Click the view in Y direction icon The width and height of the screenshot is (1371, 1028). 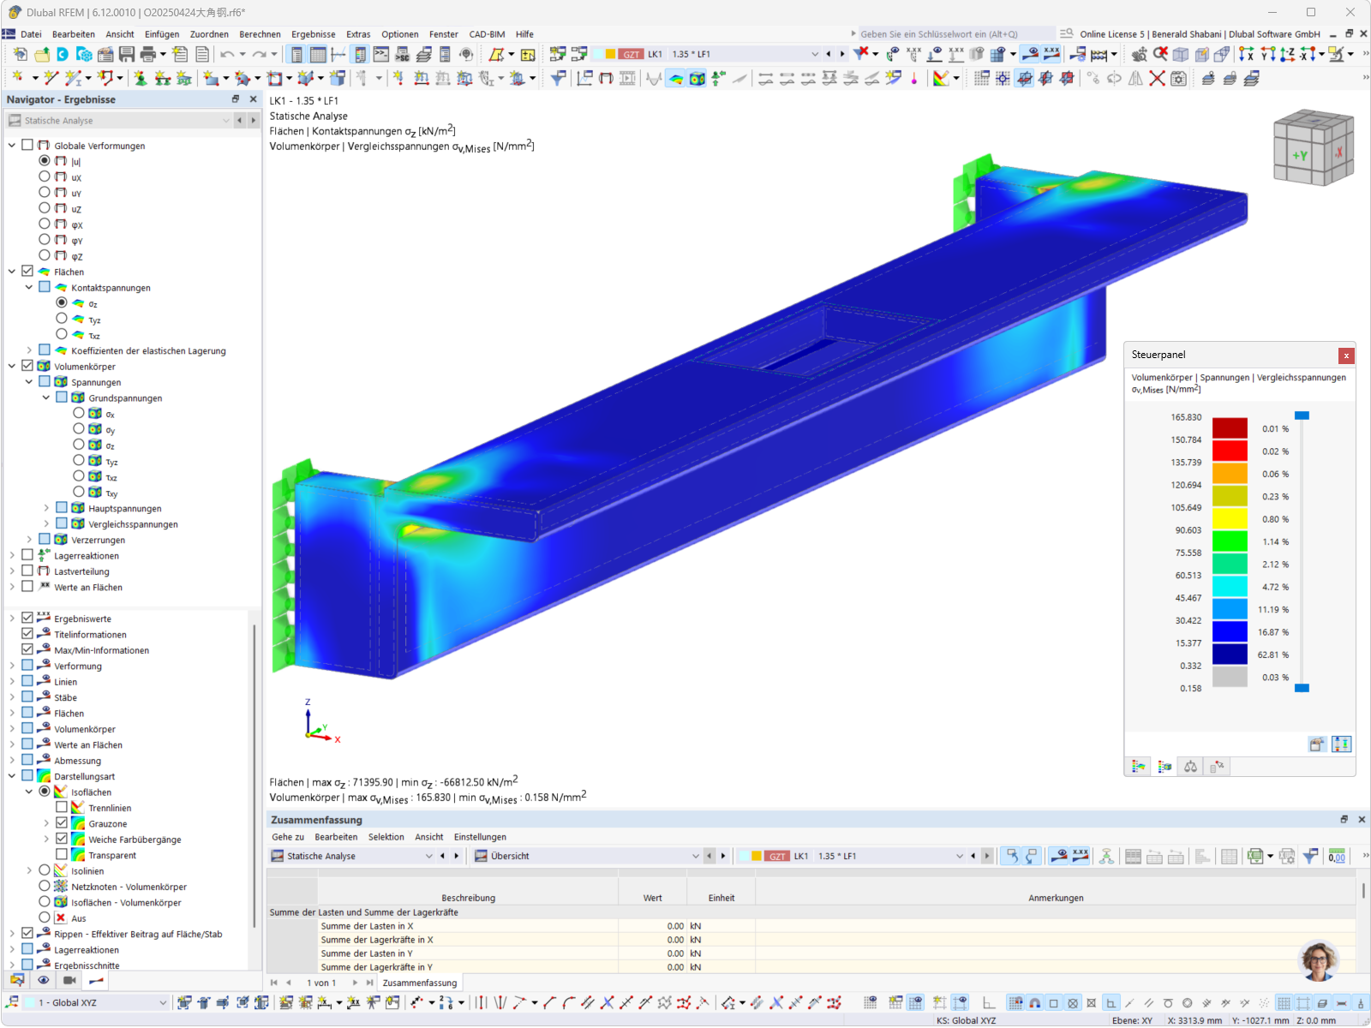pyautogui.click(x=1266, y=54)
